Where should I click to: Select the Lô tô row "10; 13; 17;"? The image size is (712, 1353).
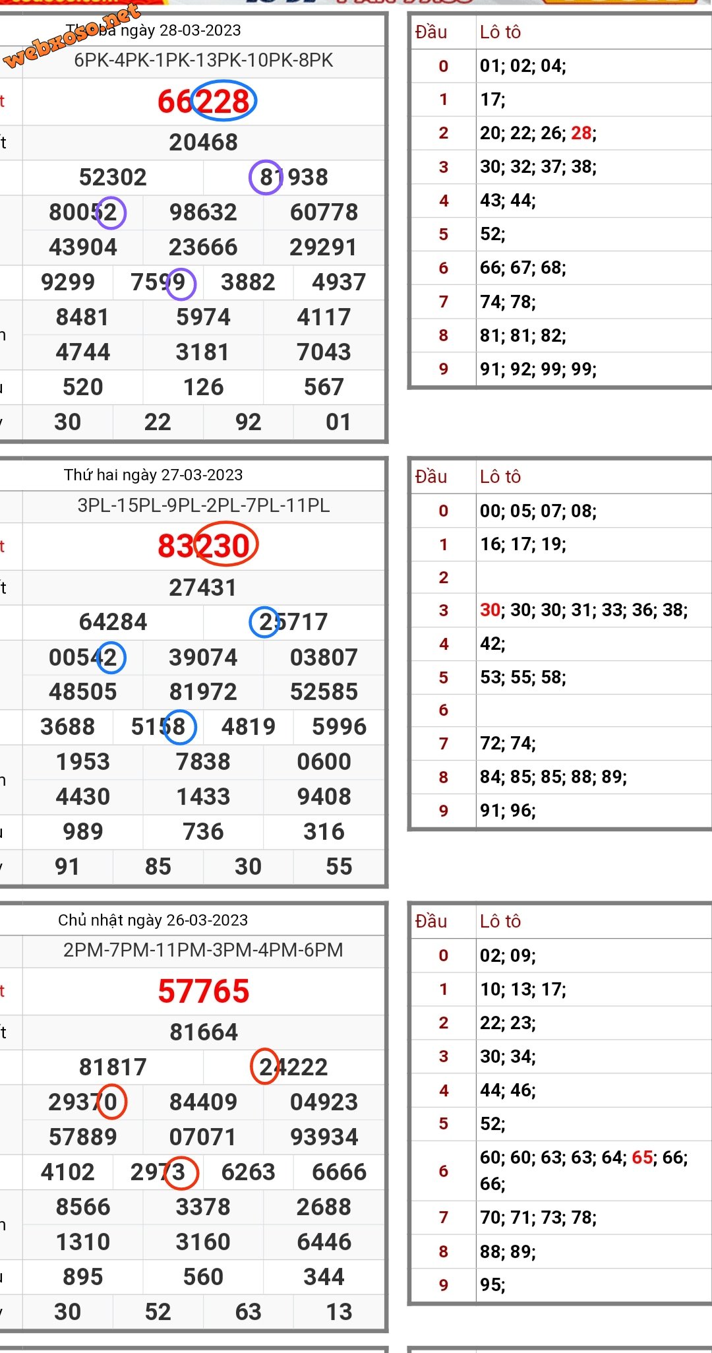tap(523, 990)
